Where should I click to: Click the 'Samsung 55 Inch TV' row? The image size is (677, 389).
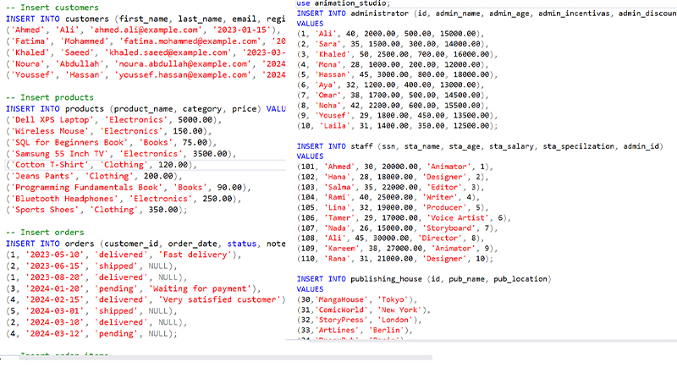click(x=121, y=154)
